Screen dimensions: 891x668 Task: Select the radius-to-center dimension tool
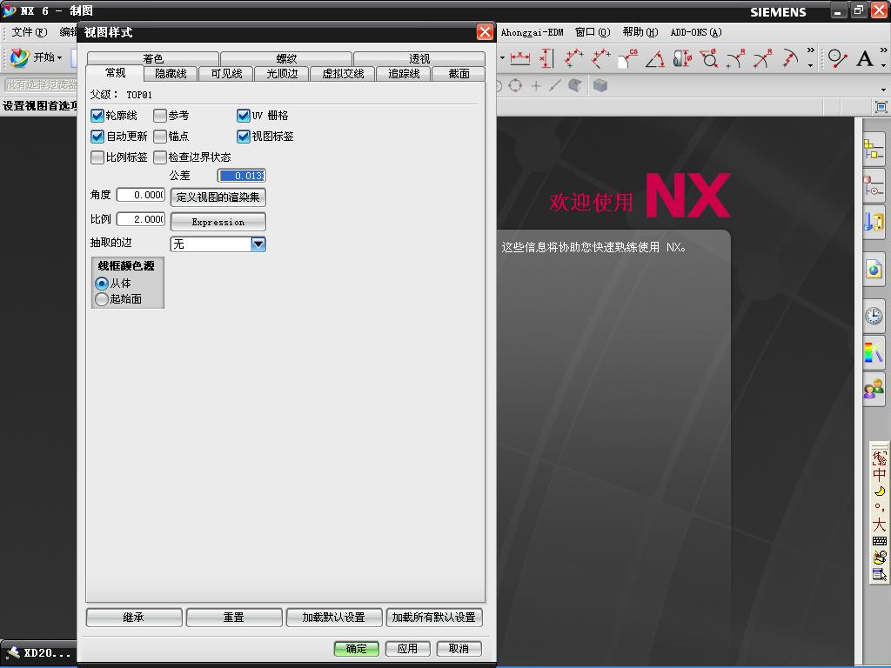762,58
